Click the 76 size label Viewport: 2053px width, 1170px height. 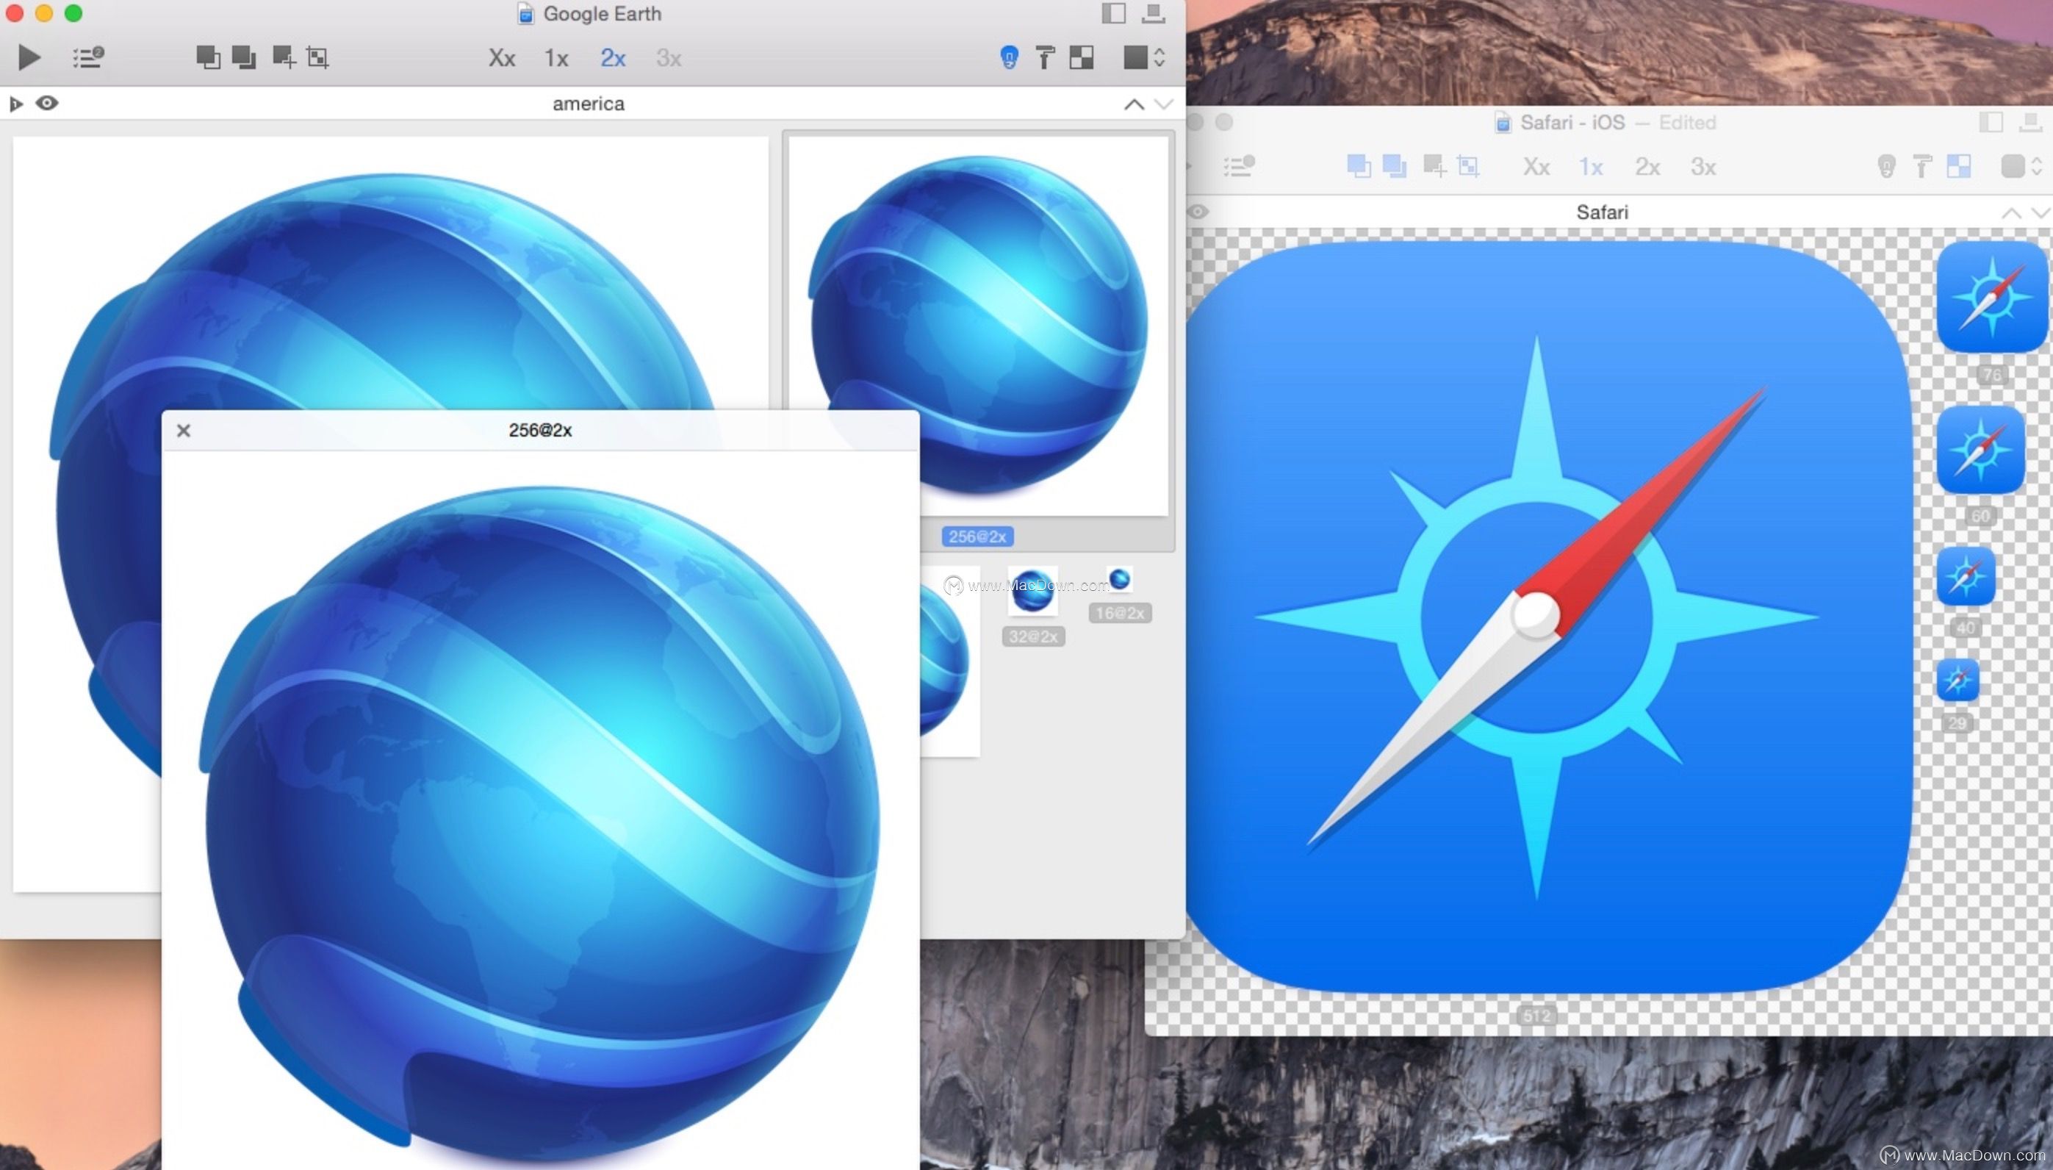[x=1992, y=375]
